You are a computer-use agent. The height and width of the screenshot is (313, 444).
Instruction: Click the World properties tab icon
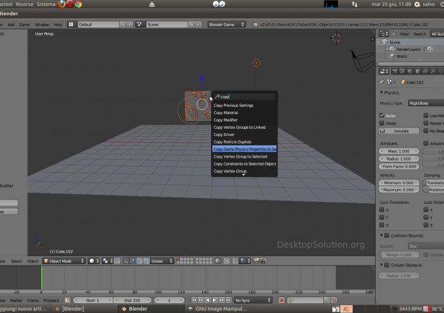tap(409, 71)
